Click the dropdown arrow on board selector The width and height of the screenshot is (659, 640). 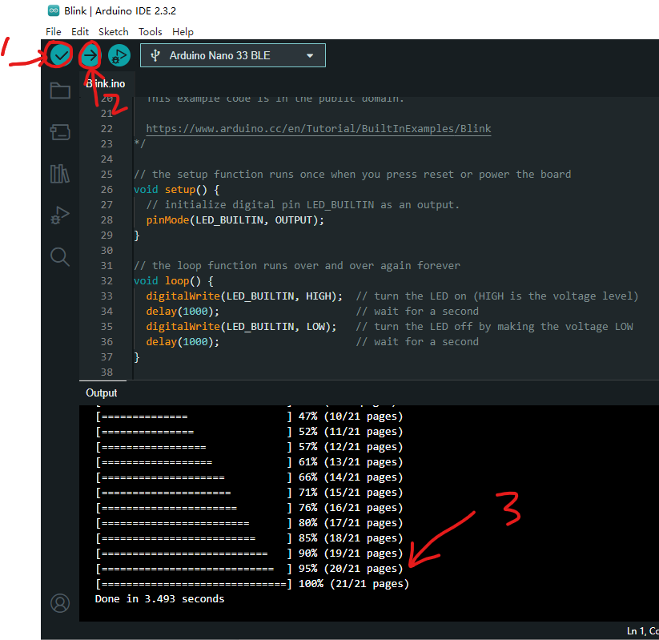[310, 56]
